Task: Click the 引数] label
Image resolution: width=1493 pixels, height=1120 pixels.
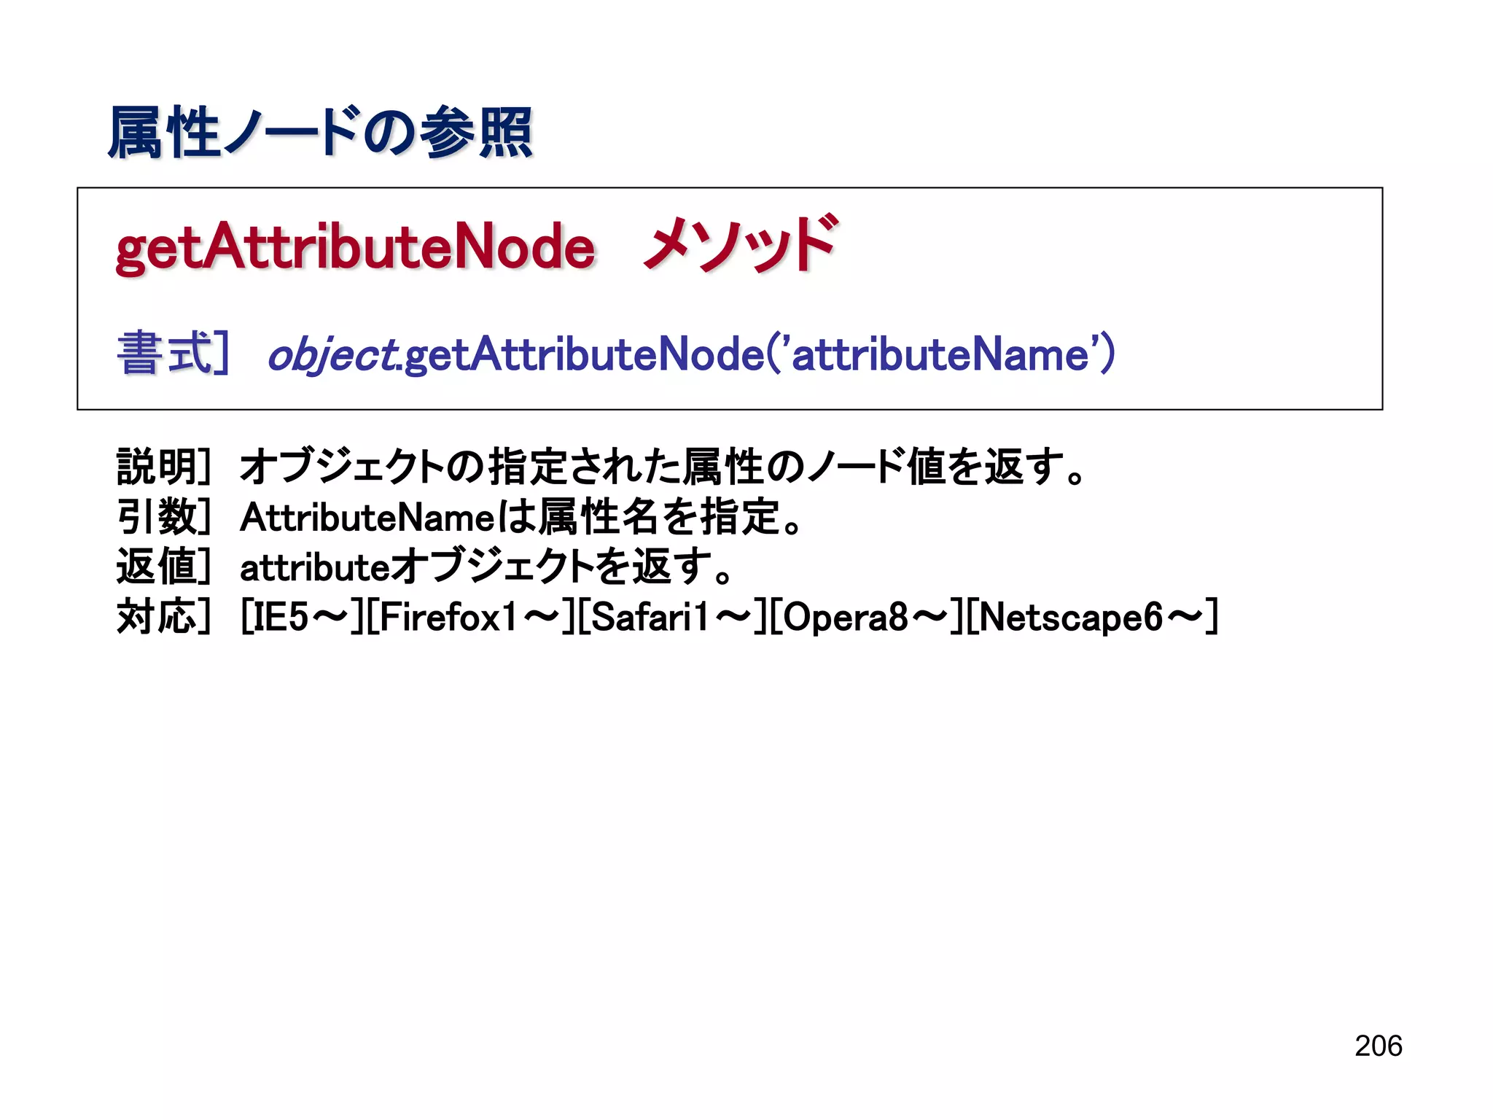Action: click(164, 517)
